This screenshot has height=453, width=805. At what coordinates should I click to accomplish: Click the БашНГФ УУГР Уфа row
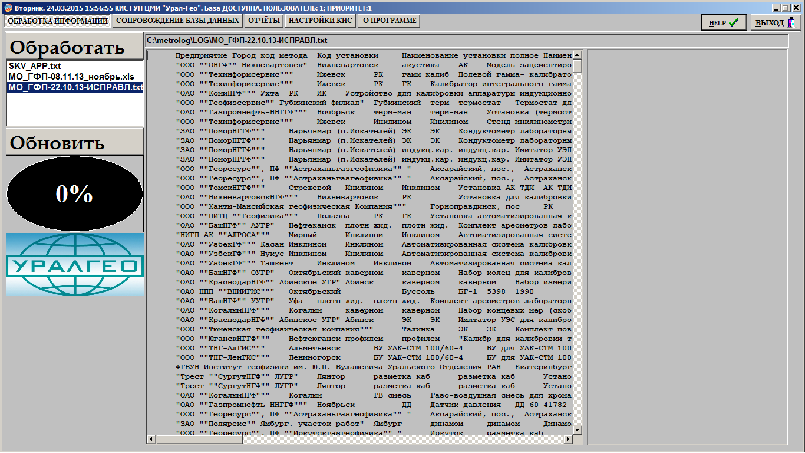(374, 301)
